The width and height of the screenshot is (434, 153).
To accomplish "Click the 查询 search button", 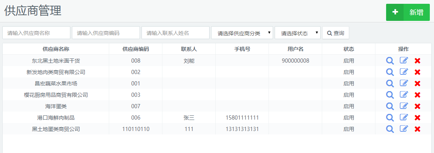I will [x=335, y=33].
